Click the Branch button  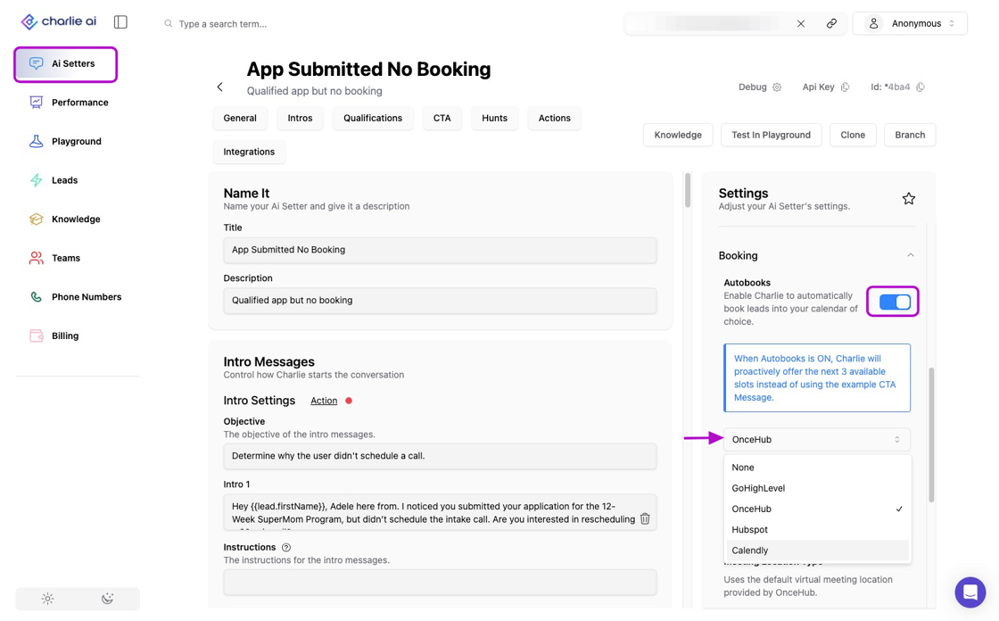pyautogui.click(x=910, y=135)
